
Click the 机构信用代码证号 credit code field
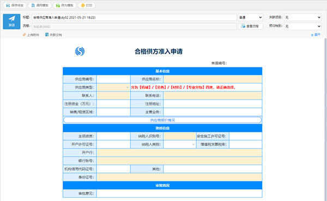[x=113, y=169]
